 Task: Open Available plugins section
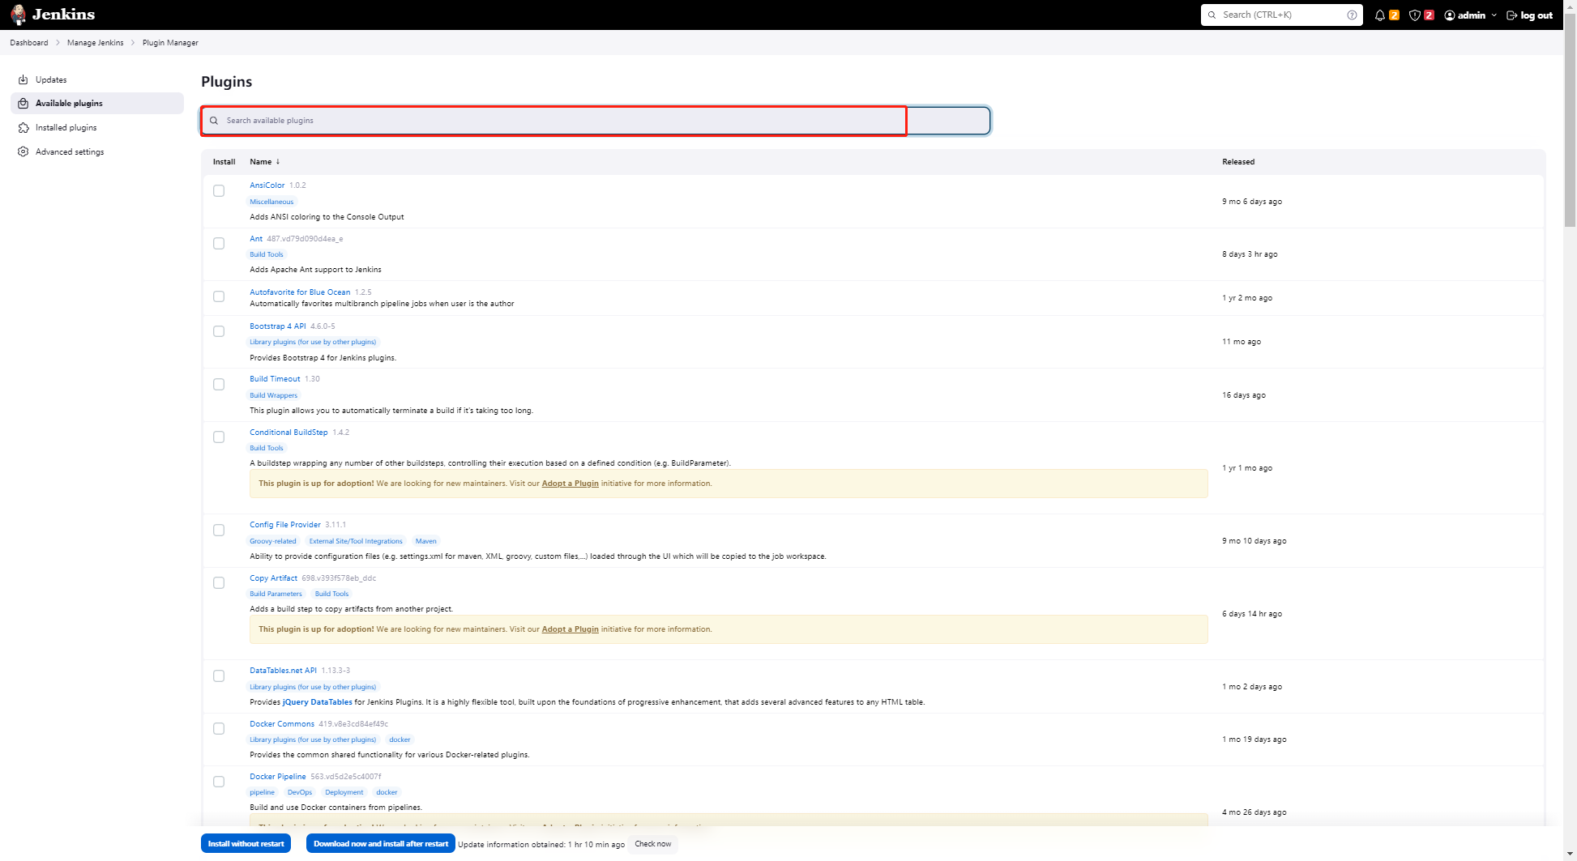click(97, 103)
